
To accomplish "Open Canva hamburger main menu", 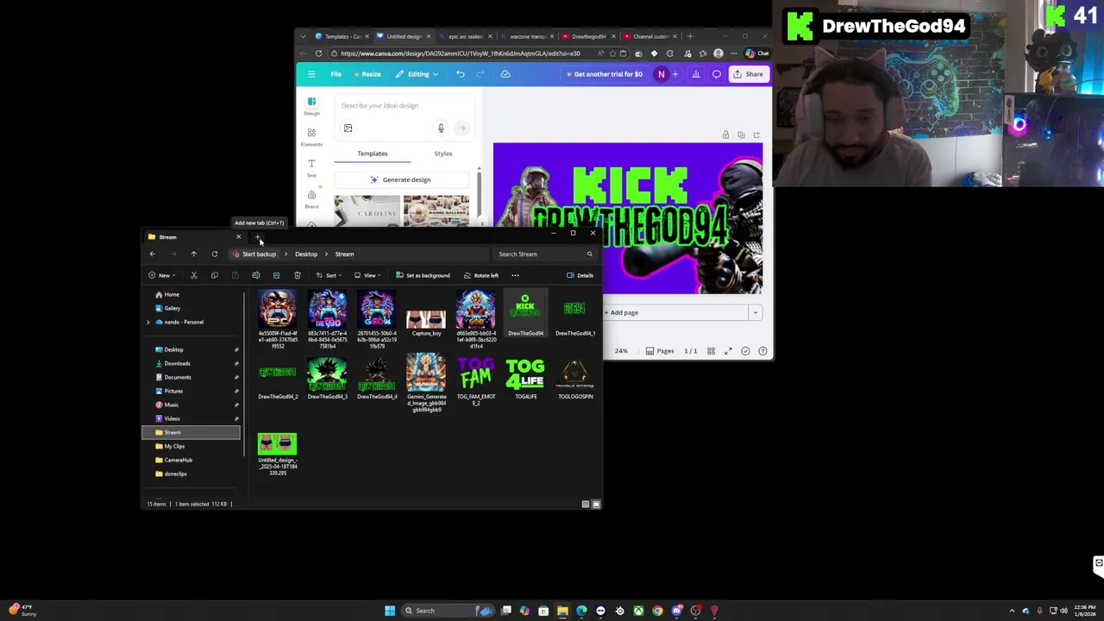I will click(x=311, y=74).
